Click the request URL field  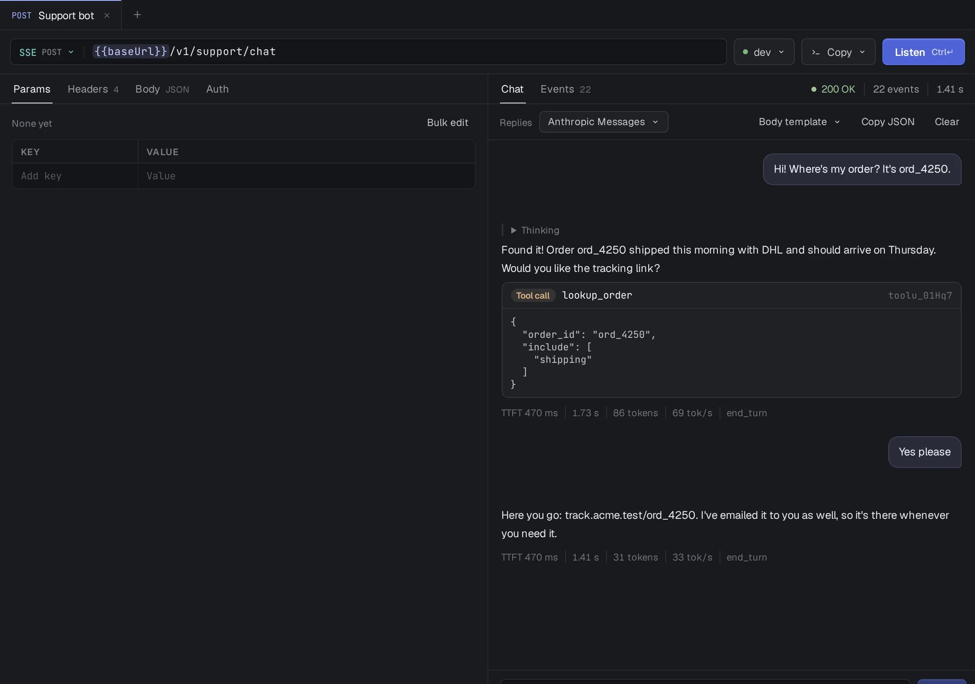[x=368, y=52]
